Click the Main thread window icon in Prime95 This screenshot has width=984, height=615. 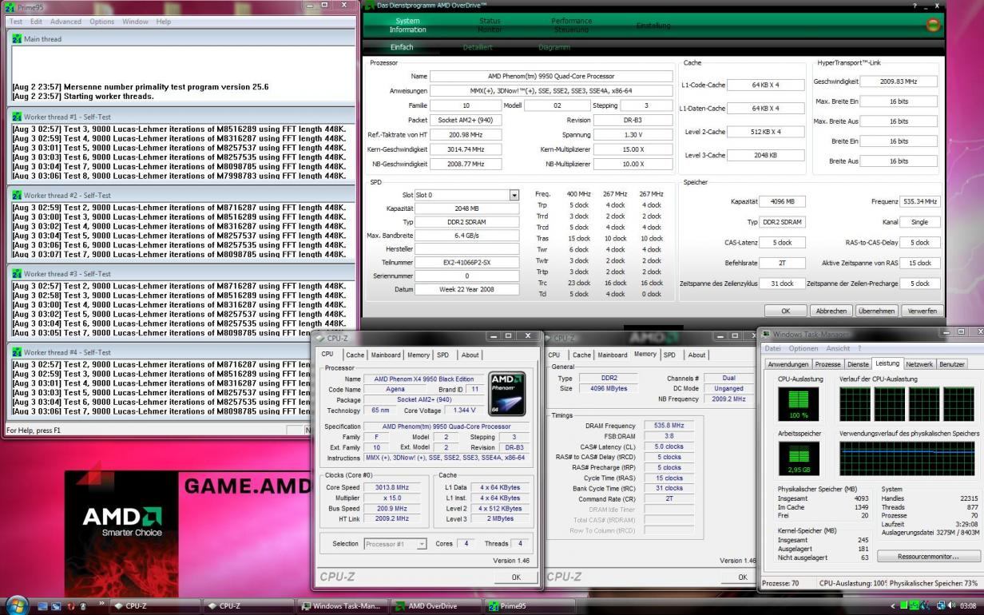click(17, 38)
